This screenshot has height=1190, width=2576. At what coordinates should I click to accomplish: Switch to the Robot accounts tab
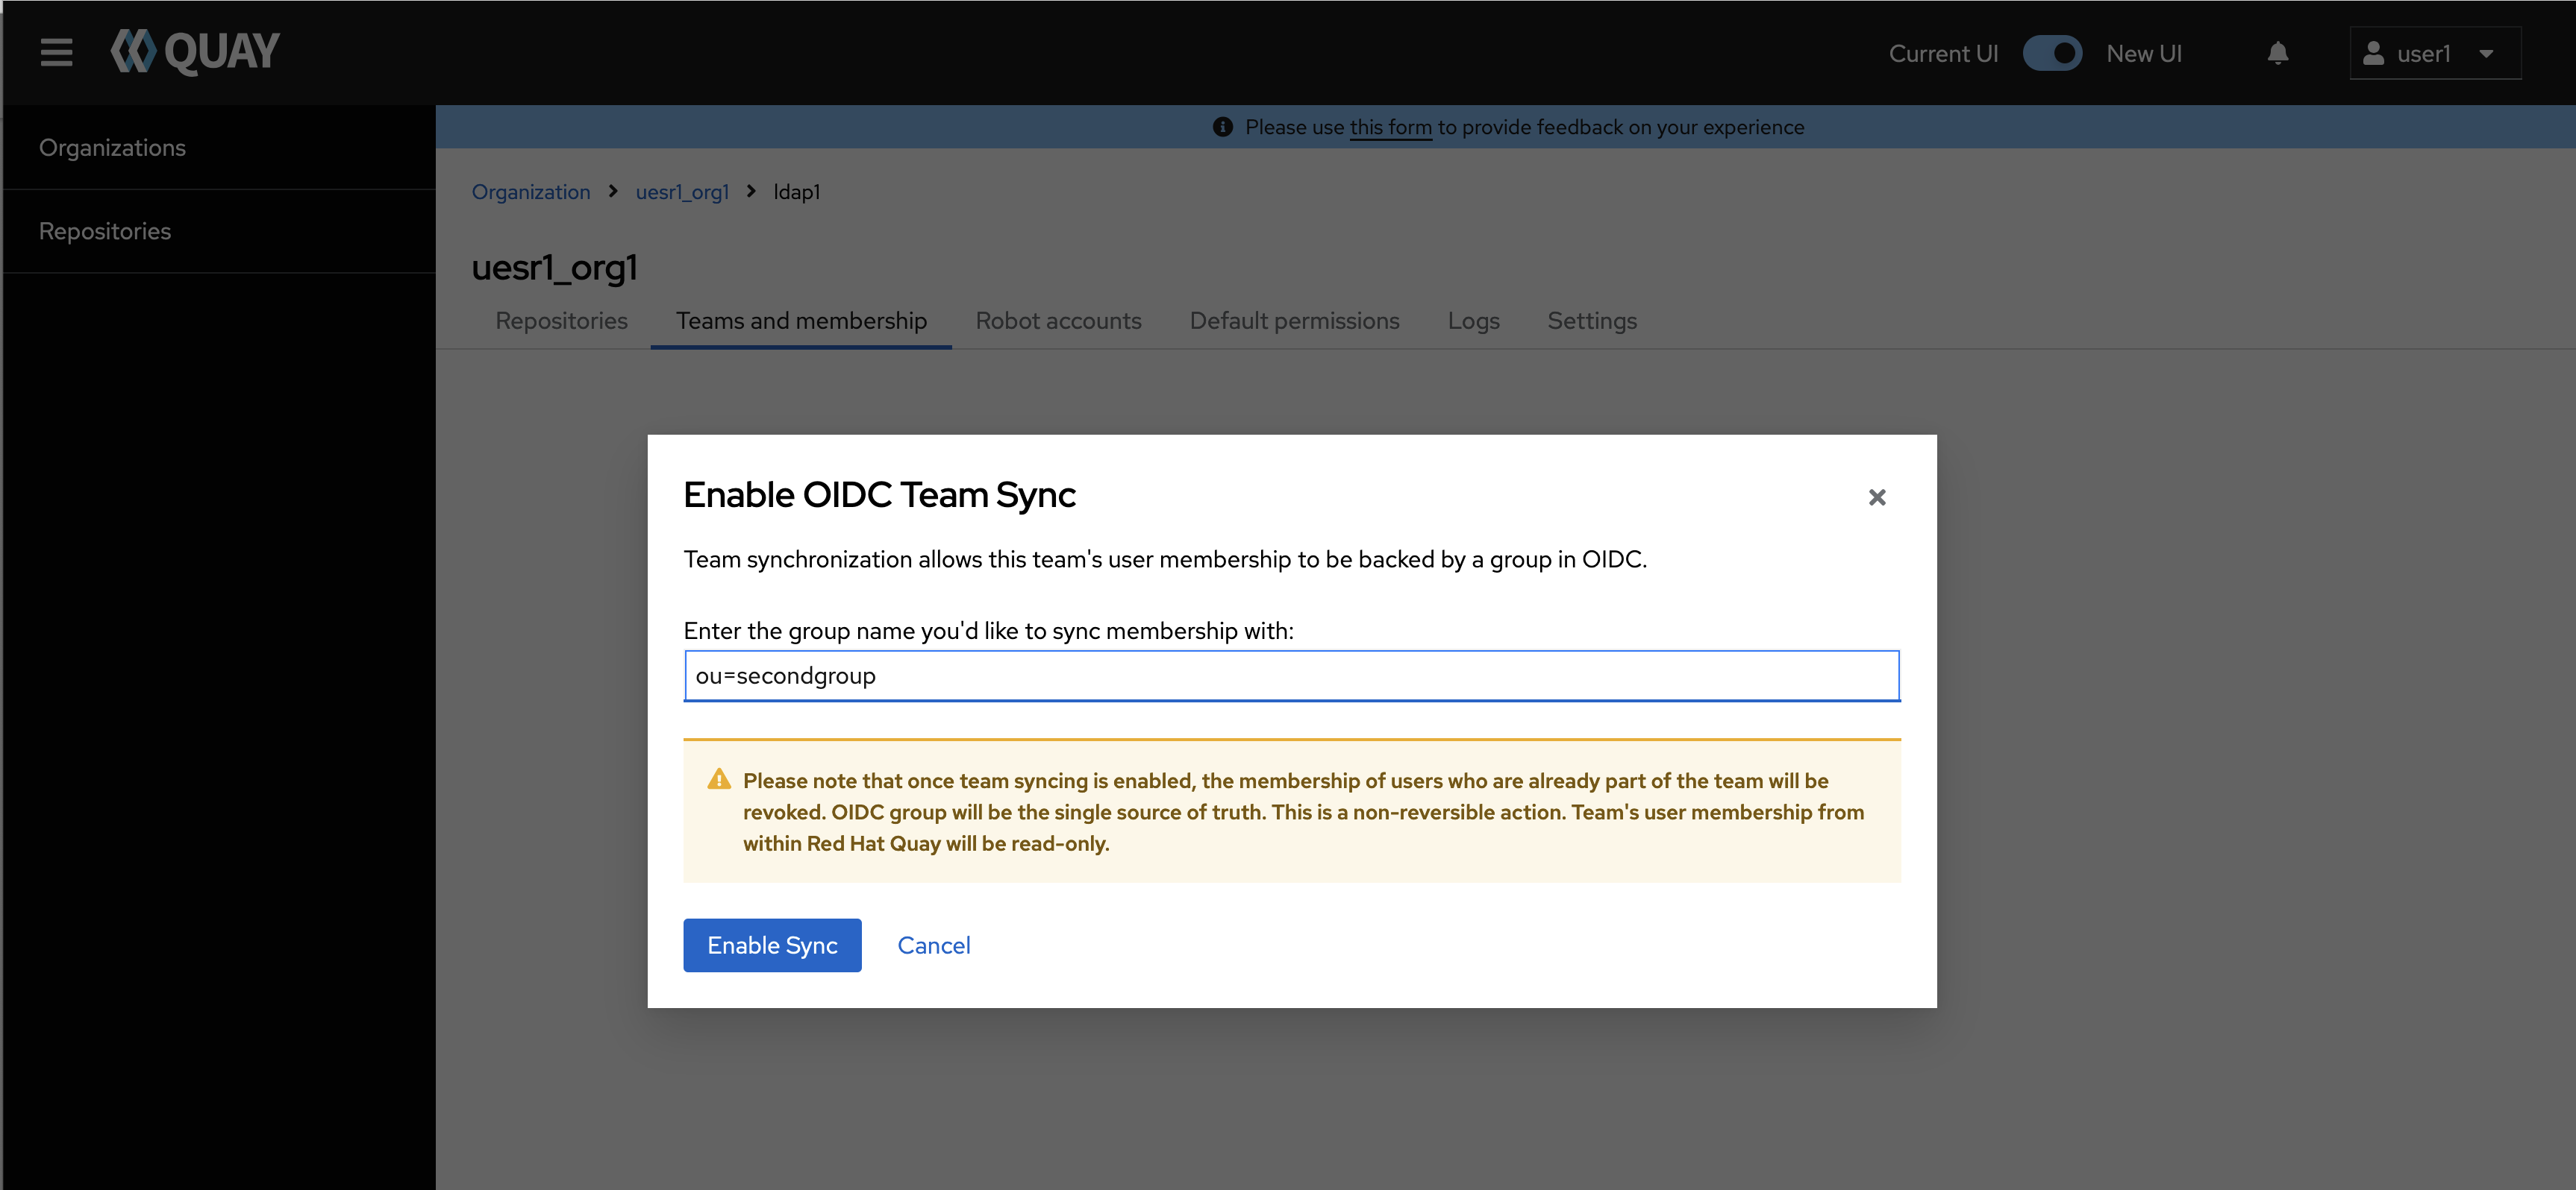1058,321
